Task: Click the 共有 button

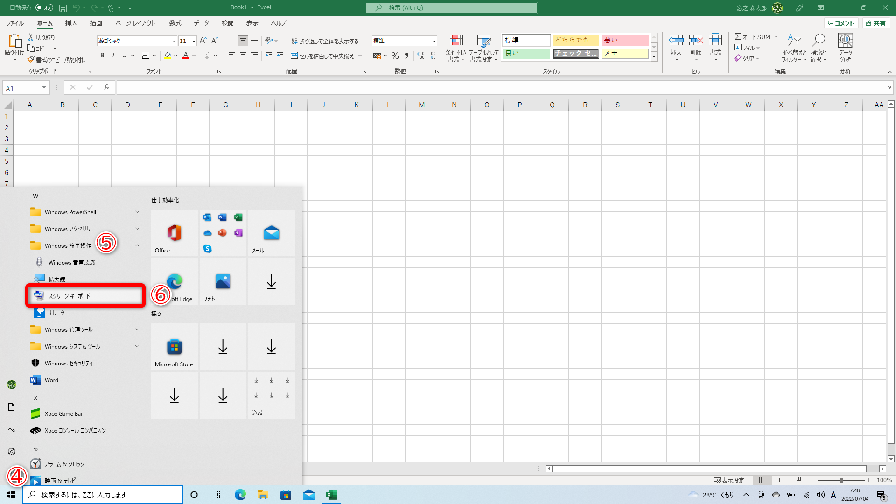Action: point(876,23)
